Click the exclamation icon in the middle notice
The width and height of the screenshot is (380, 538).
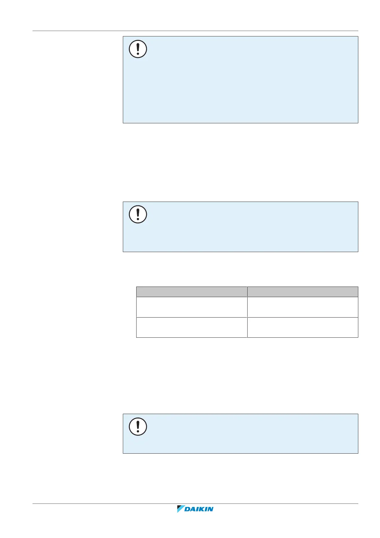coord(138,214)
